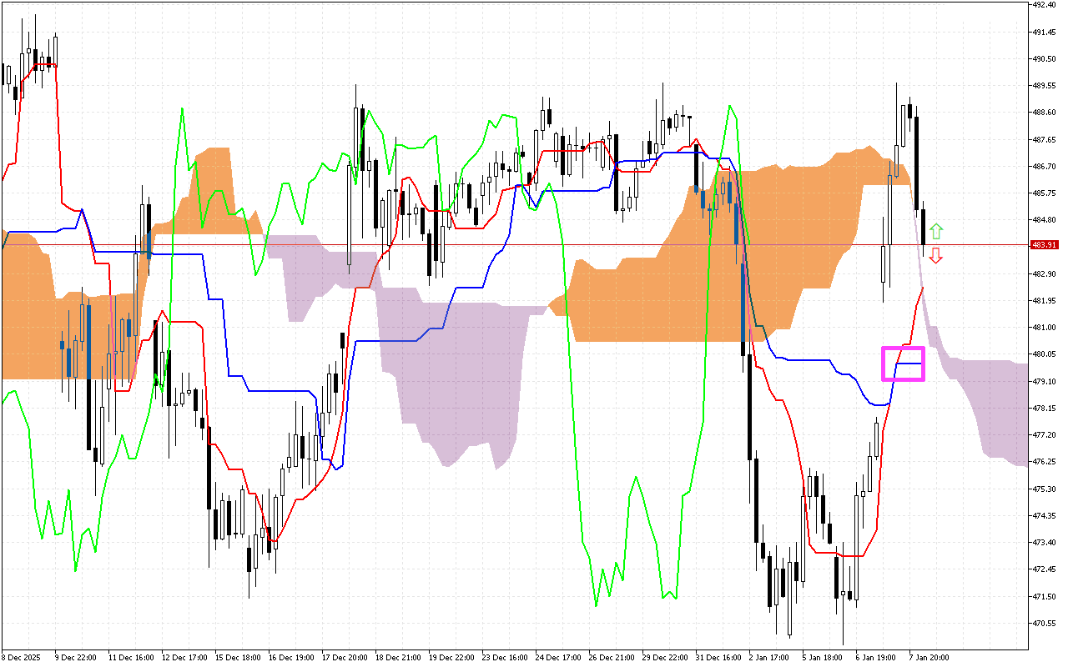Select the green up arrow buy signal
This screenshot has width=1068, height=667.
935,230
